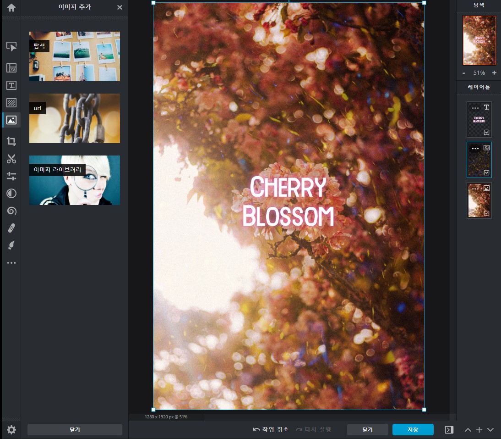Select the Arrange arrow tool
The image size is (501, 439).
(11, 47)
